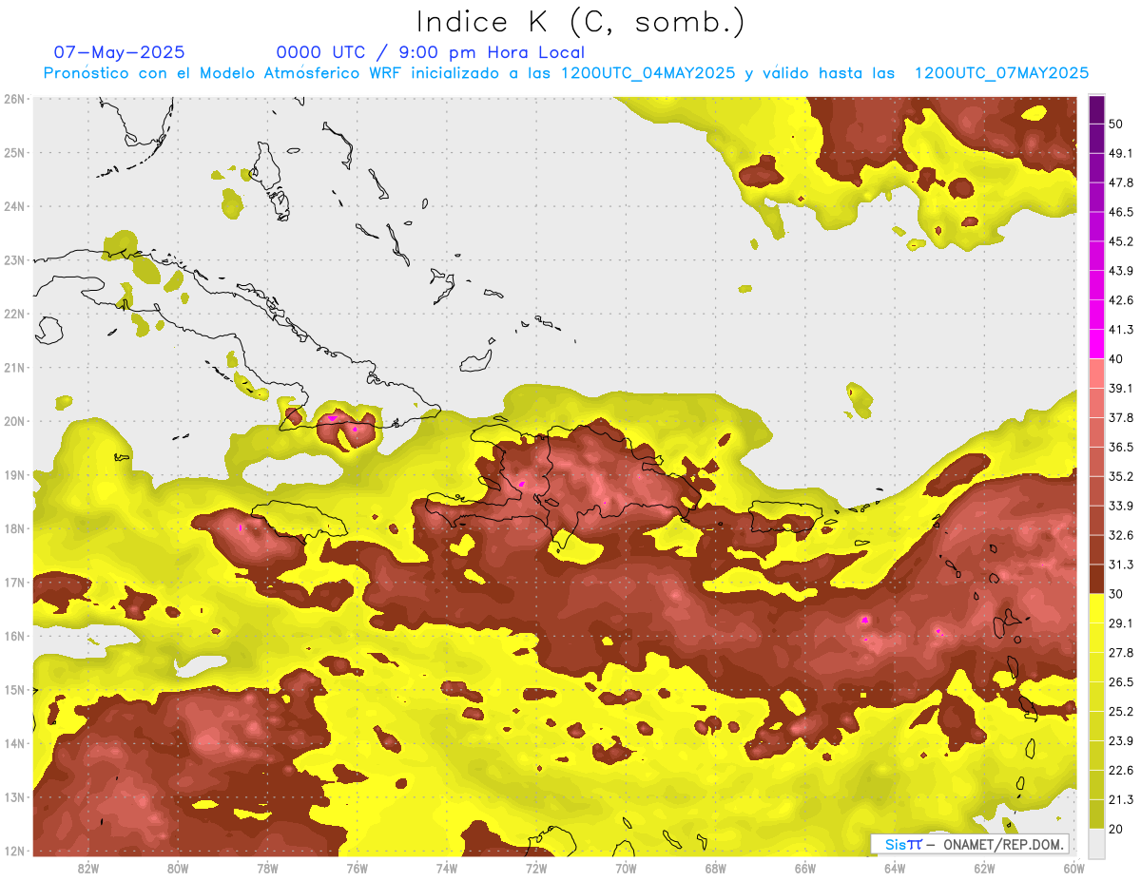
Task: Click the '16N' latitude label
Action: click(14, 636)
